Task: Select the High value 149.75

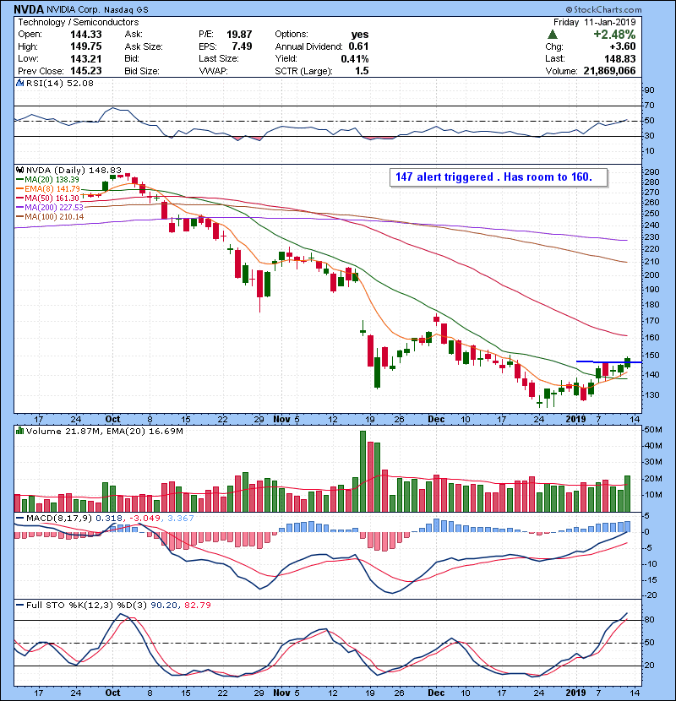Action: click(x=86, y=46)
